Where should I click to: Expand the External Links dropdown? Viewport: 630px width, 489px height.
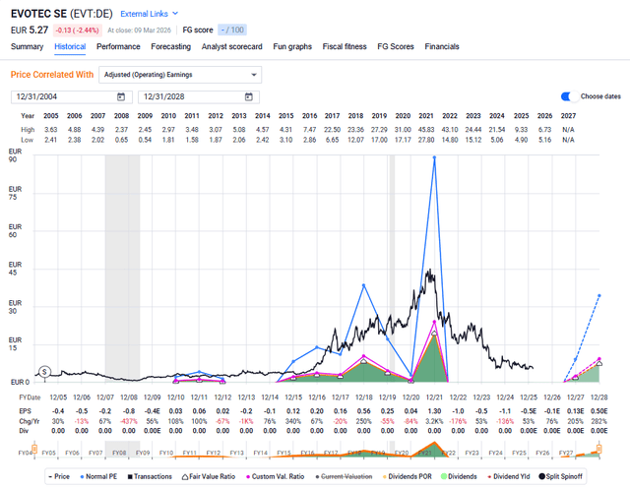pyautogui.click(x=149, y=14)
